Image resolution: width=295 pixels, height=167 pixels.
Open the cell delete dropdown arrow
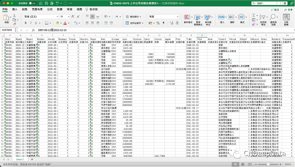pos(236,17)
